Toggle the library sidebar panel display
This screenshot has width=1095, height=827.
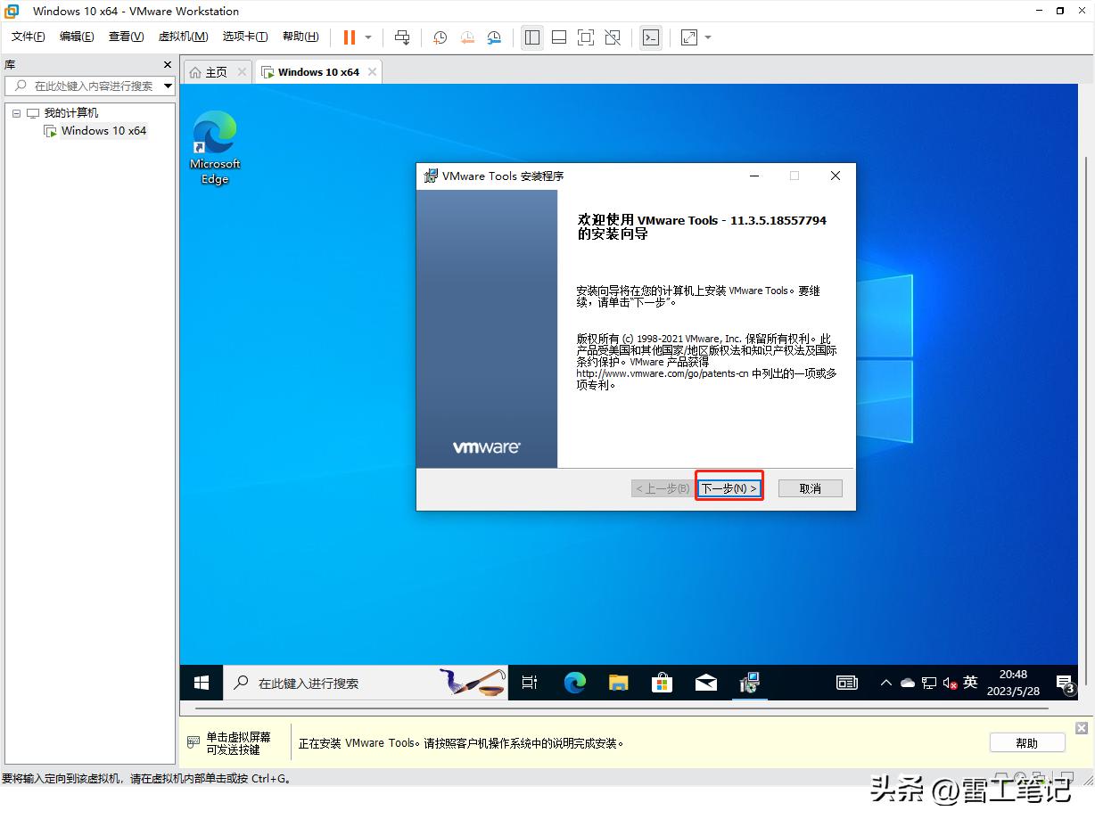[532, 37]
